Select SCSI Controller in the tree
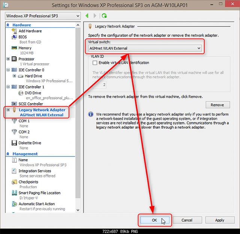The image size is (240, 234). [x=31, y=104]
